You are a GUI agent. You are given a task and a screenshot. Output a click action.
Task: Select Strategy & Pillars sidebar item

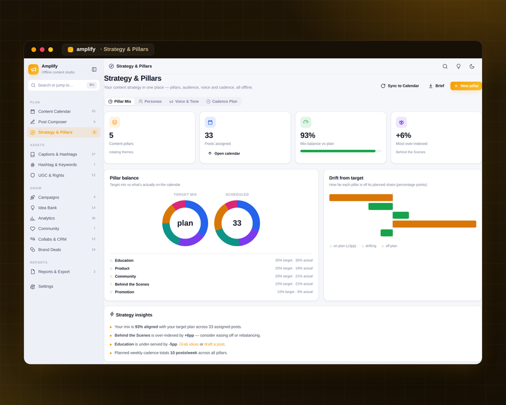click(64, 132)
